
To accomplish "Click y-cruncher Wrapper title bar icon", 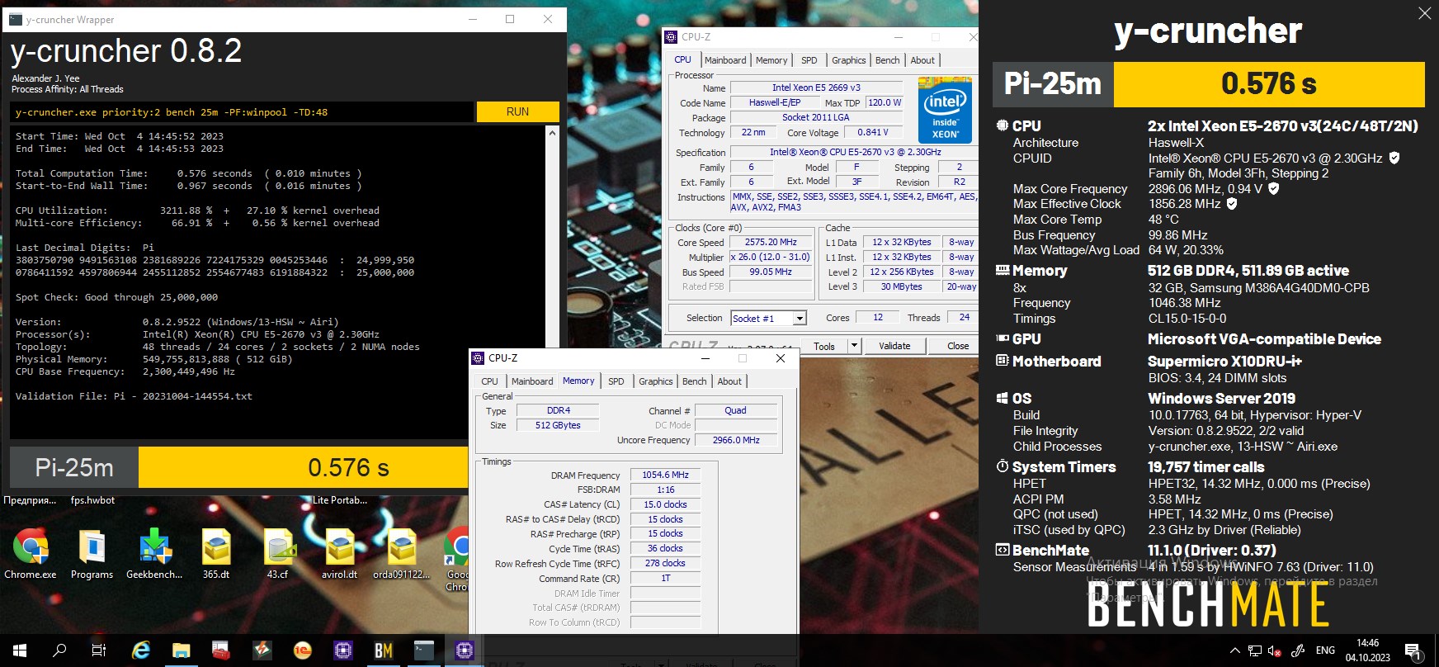I will 15,19.
